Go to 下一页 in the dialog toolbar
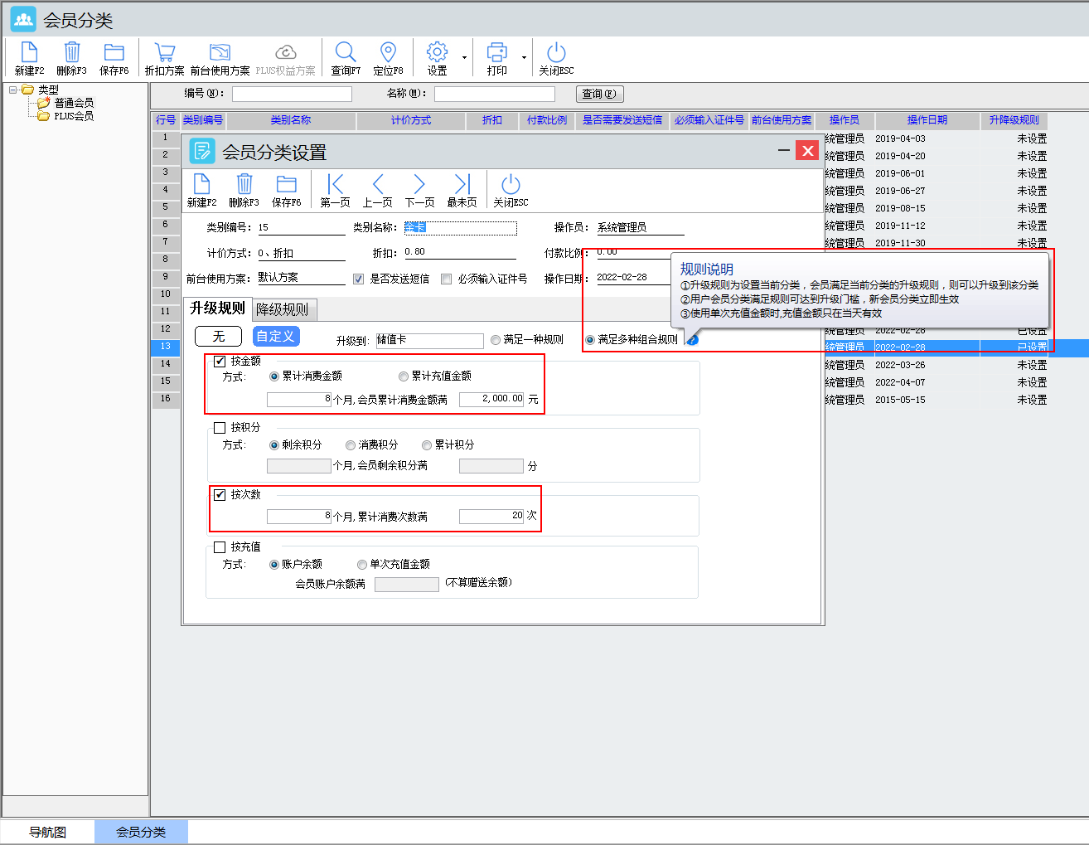The image size is (1089, 845). (419, 185)
